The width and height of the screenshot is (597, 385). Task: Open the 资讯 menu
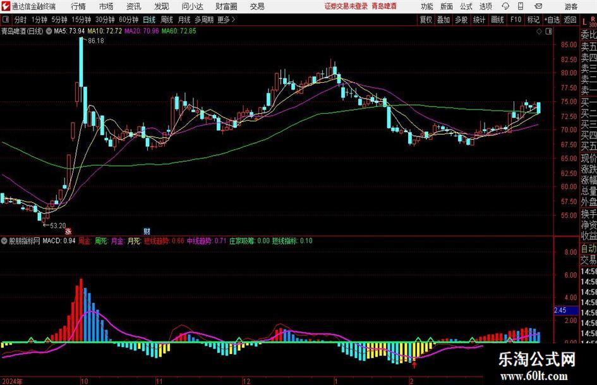click(134, 6)
